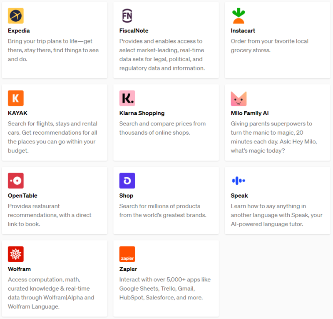The width and height of the screenshot is (333, 319).
Task: Open the Expedia plugin title
Action: 19,31
